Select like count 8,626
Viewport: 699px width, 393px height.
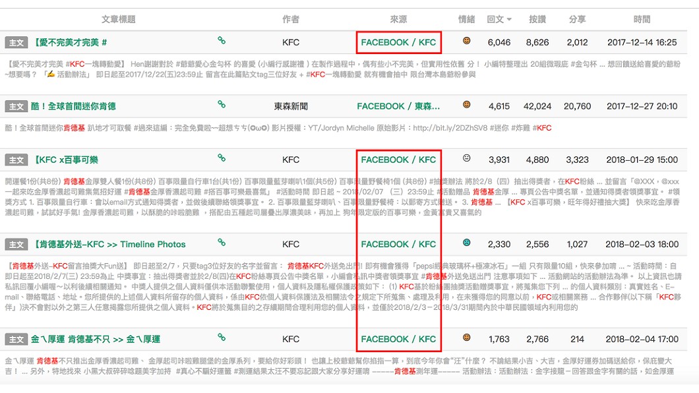(537, 43)
